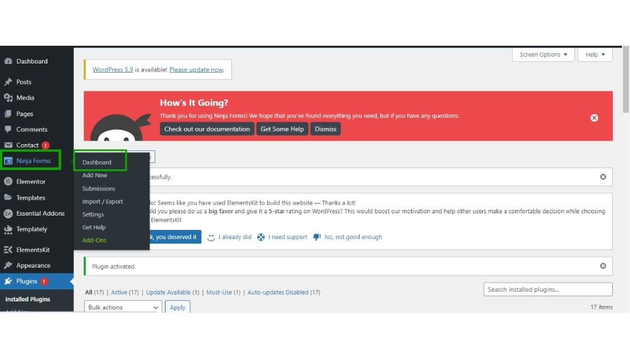The image size is (630, 354).
Task: Click the I need support link
Action: click(x=288, y=237)
